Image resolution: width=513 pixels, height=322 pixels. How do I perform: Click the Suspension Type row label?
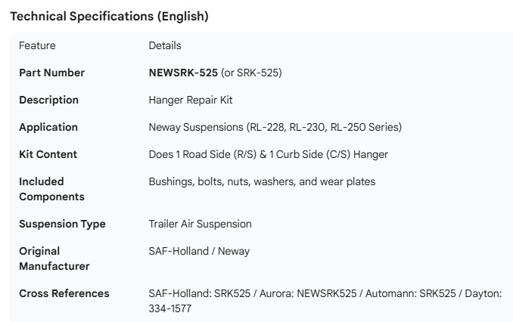tap(62, 224)
